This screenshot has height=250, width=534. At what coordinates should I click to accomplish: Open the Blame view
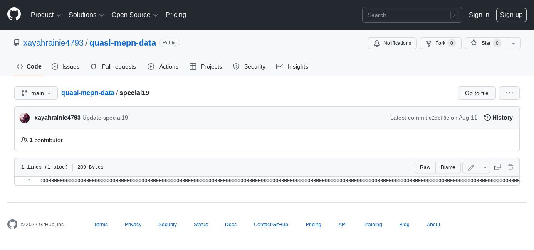(448, 167)
